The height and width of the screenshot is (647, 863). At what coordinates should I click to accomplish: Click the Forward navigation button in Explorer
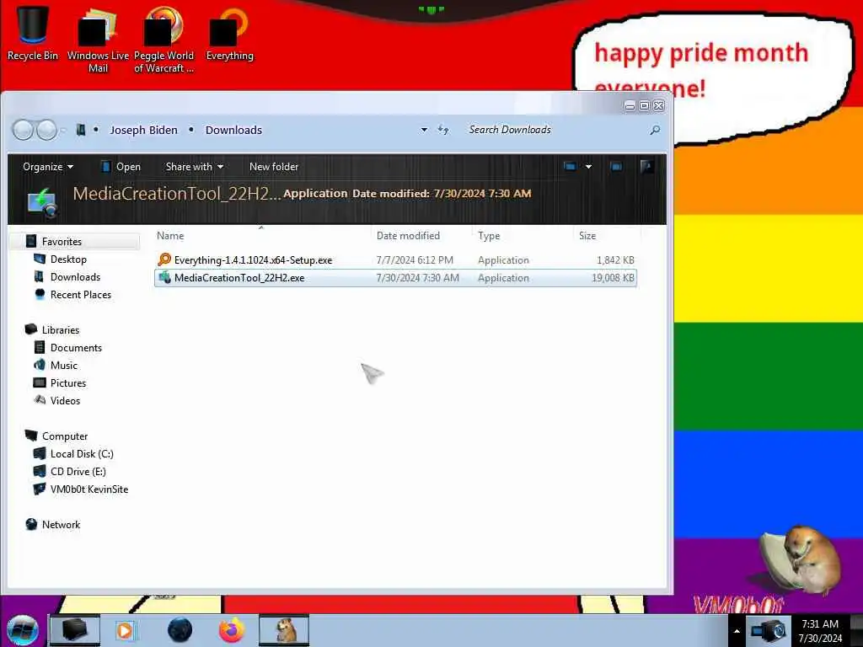pos(46,130)
